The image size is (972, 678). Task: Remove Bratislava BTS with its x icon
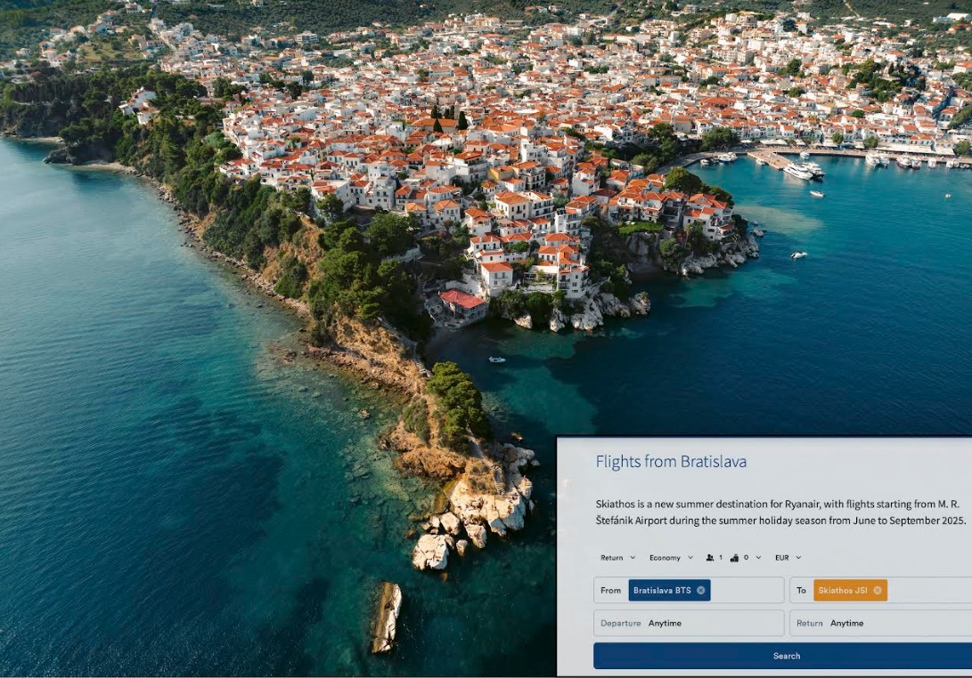700,590
